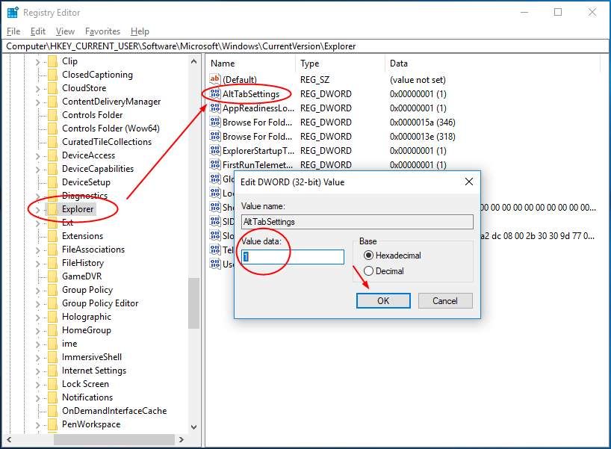Image resolution: width=611 pixels, height=449 pixels.
Task: Expand the Internet Settings tree node
Action: (x=38, y=371)
